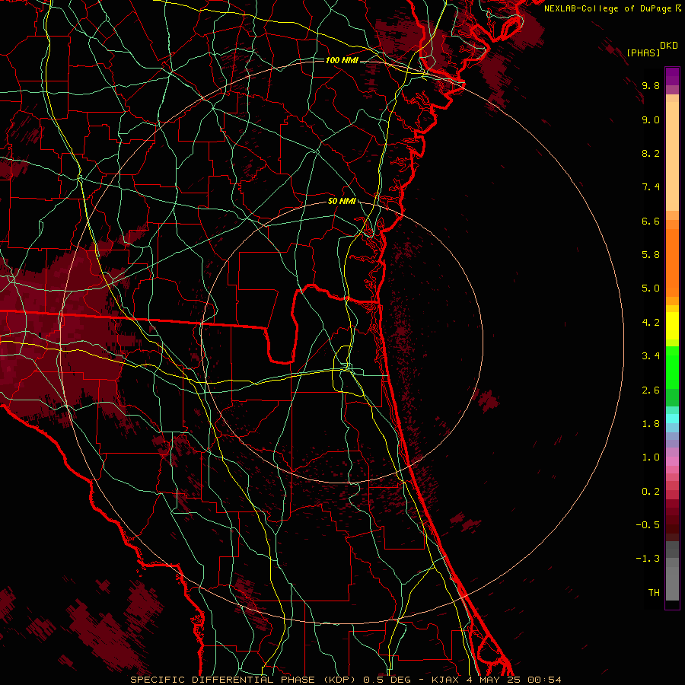The height and width of the screenshot is (685, 685).
Task: Click the 50 NMI range ring label
Action: pyautogui.click(x=342, y=202)
